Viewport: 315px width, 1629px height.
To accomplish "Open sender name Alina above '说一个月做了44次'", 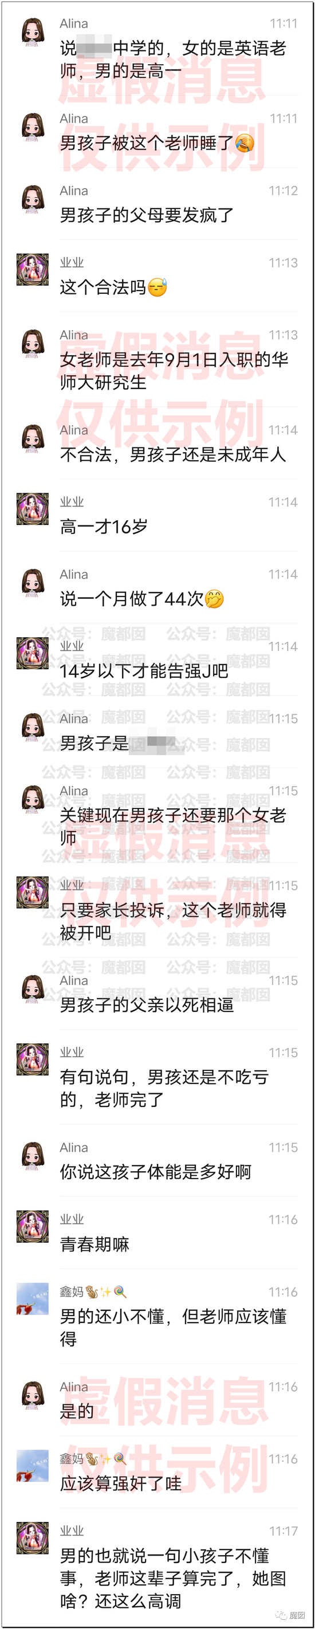I will click(74, 574).
